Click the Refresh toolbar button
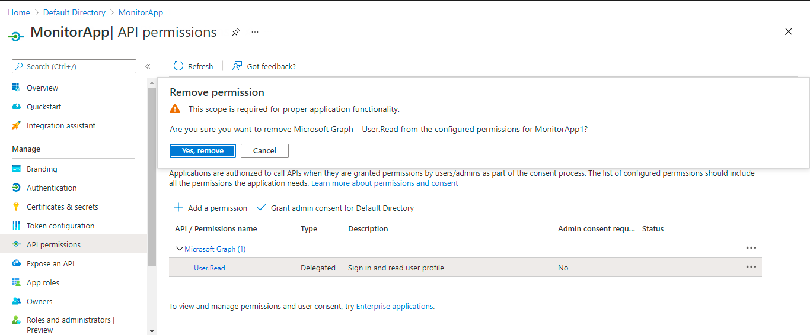 (x=193, y=66)
